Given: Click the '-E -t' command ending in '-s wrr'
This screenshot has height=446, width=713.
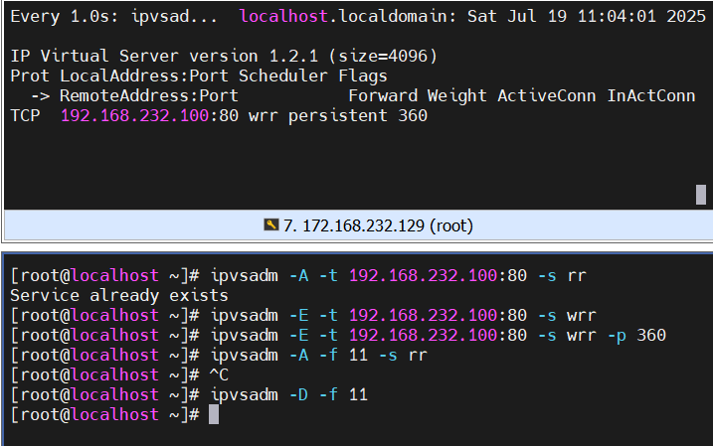Looking at the screenshot, I should tap(404, 315).
